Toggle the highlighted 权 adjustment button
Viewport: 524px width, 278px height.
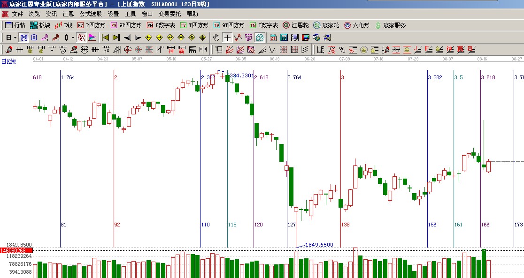click(x=81, y=38)
